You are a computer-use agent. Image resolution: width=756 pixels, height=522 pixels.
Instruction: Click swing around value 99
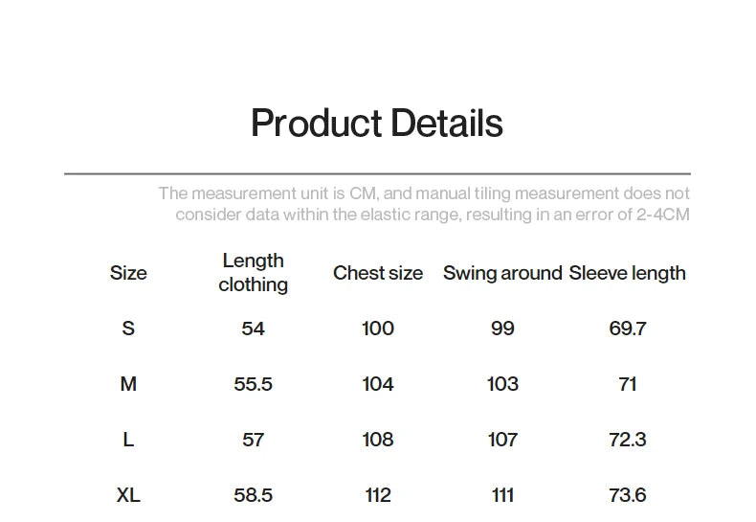tap(502, 329)
